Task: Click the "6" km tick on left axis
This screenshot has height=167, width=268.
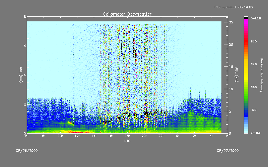Action: 25,46
